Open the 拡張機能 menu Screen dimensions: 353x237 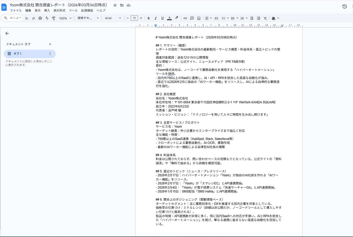point(87,10)
